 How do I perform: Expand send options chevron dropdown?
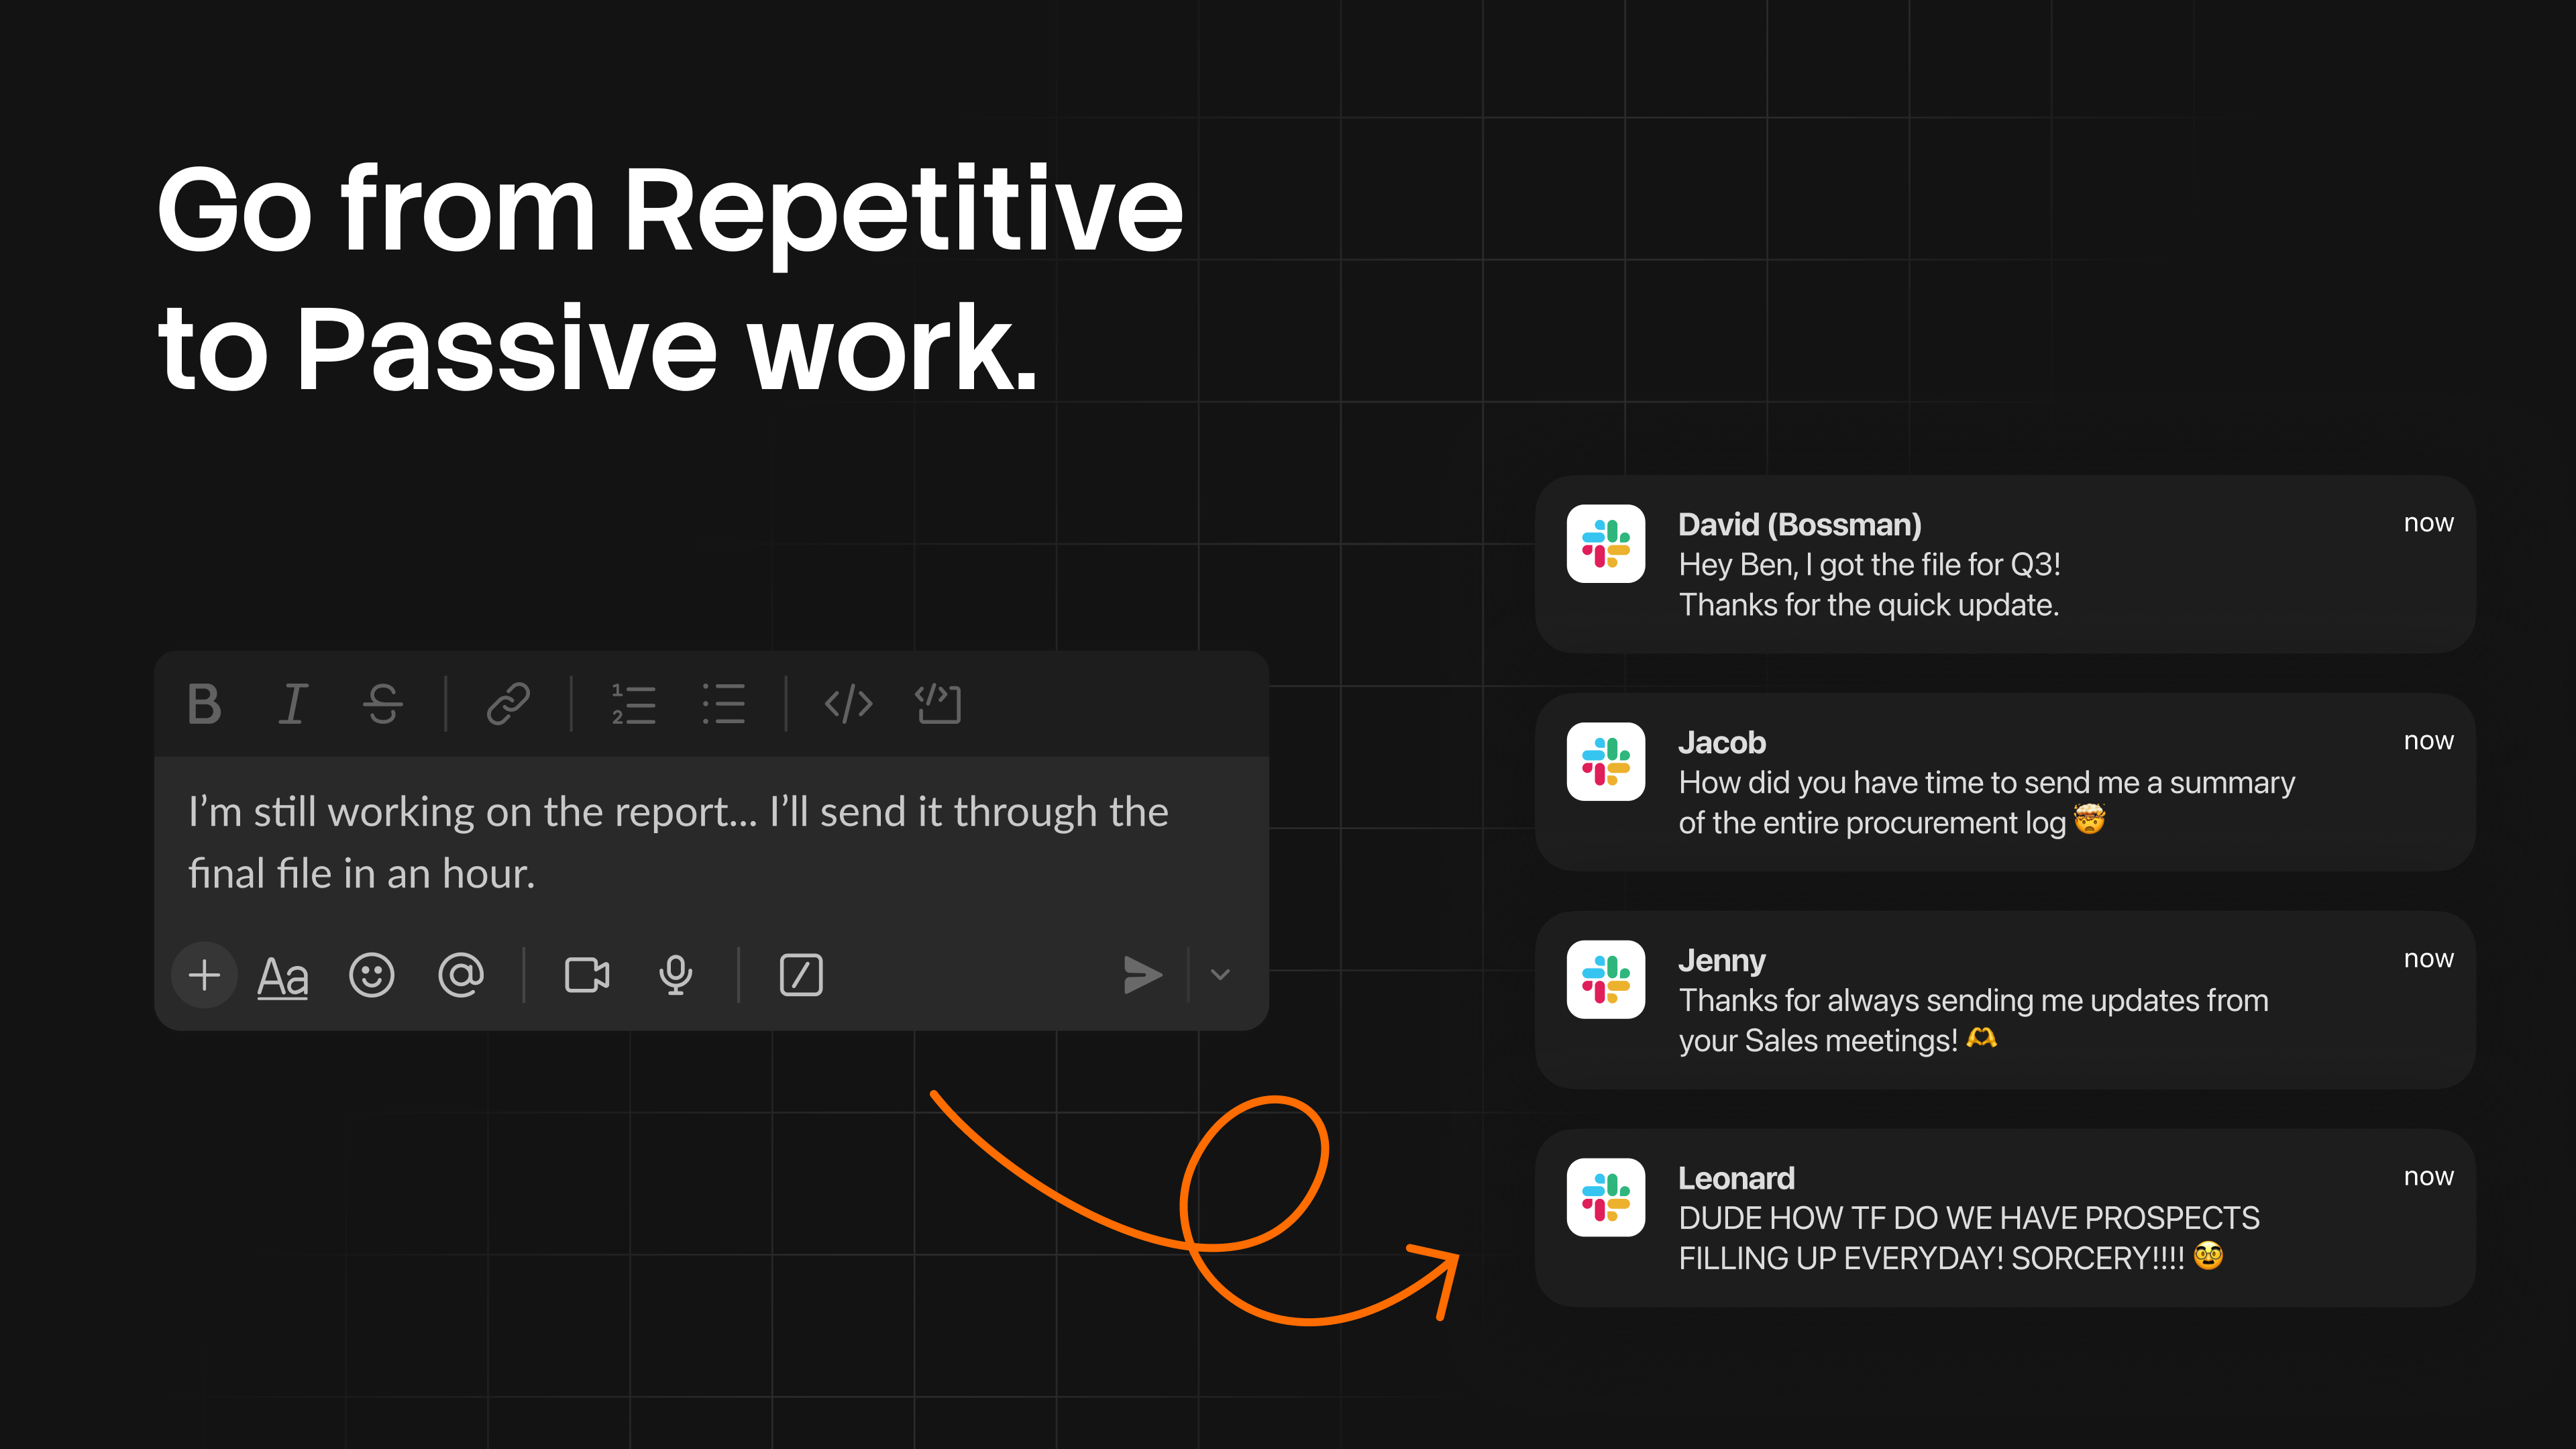pyautogui.click(x=1220, y=975)
